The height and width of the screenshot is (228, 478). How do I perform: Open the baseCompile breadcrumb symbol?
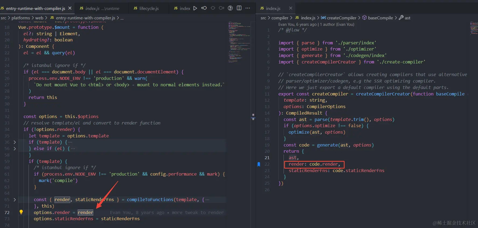click(x=380, y=18)
